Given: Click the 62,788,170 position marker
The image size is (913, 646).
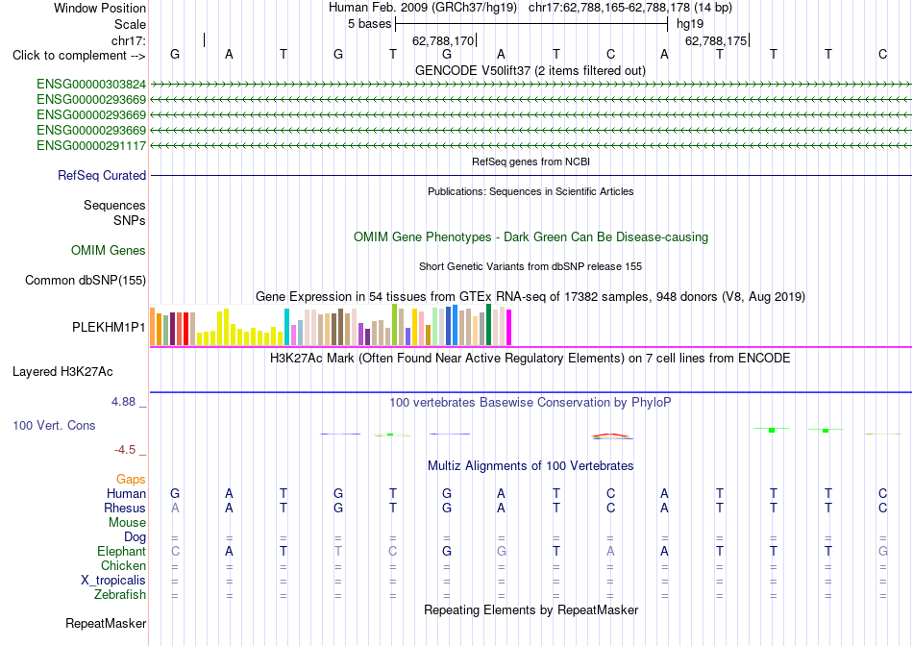Looking at the screenshot, I should pyautogui.click(x=443, y=40).
